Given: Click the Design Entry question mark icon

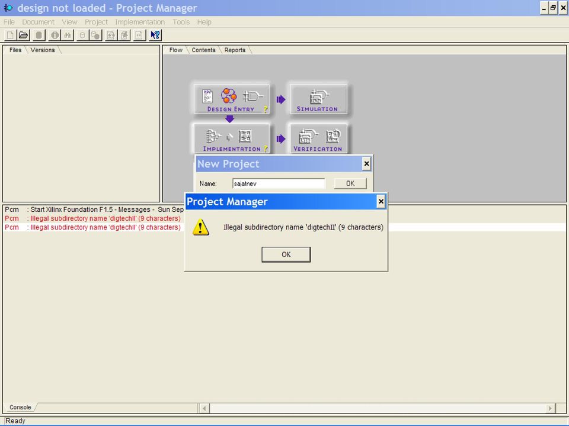Looking at the screenshot, I should (266, 109).
